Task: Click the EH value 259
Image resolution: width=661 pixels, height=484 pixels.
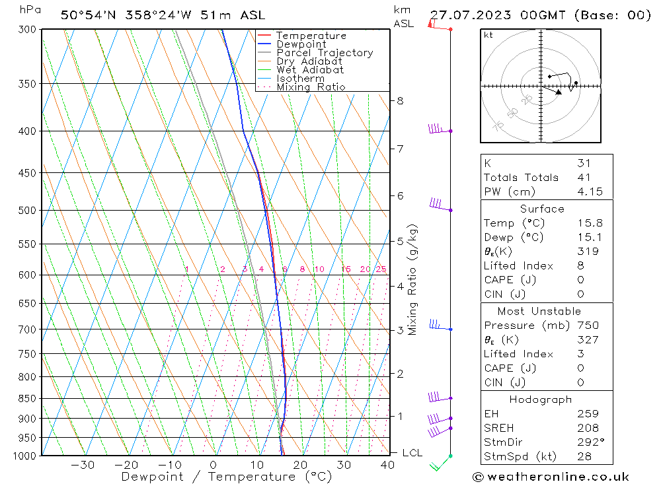Action: (x=588, y=413)
